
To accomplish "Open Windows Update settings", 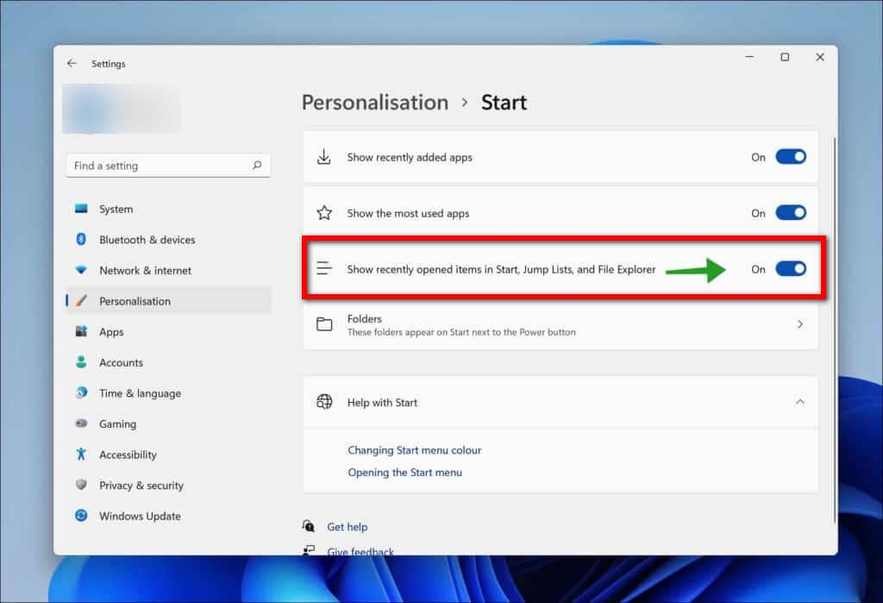I will (x=138, y=516).
